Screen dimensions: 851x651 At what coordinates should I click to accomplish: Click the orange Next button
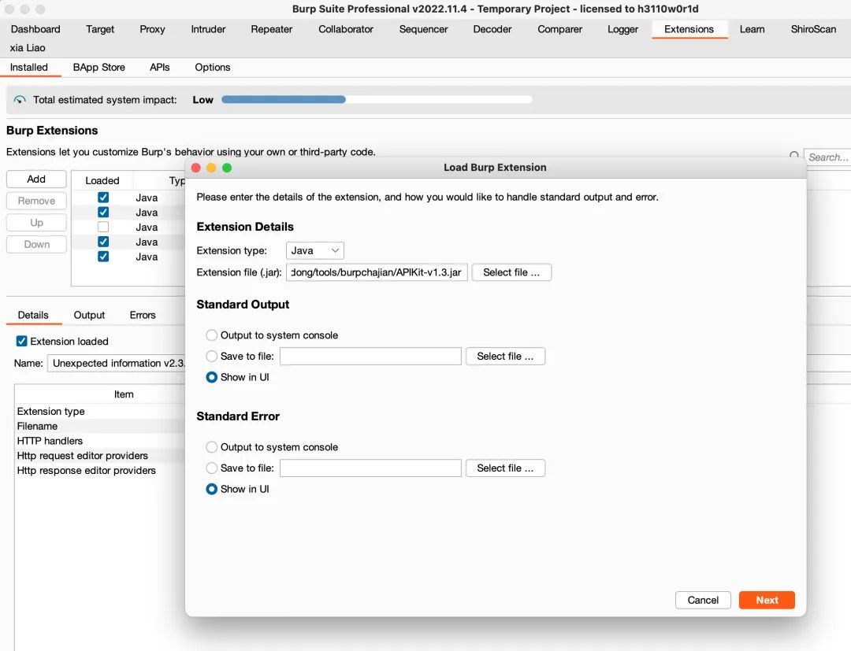click(x=767, y=600)
